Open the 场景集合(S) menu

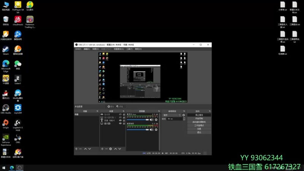click(x=119, y=49)
